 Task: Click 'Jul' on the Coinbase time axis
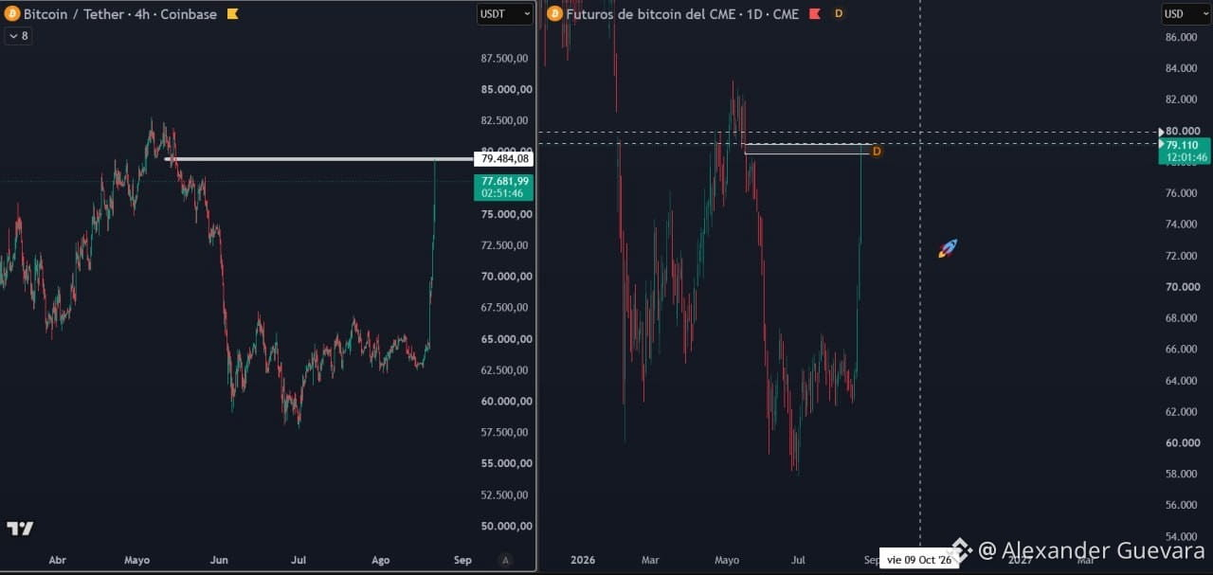pyautogui.click(x=299, y=561)
